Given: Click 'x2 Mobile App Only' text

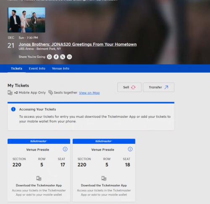Looking at the screenshot, I should 30,93.
